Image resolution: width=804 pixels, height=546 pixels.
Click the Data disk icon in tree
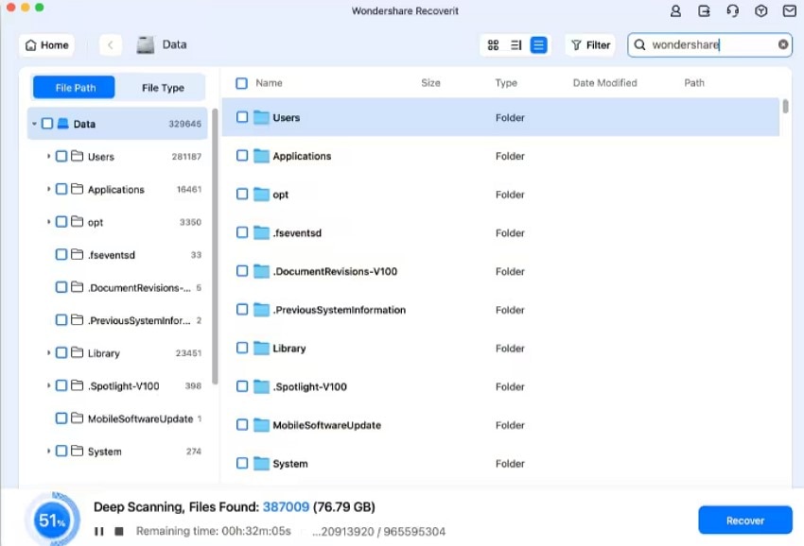63,124
